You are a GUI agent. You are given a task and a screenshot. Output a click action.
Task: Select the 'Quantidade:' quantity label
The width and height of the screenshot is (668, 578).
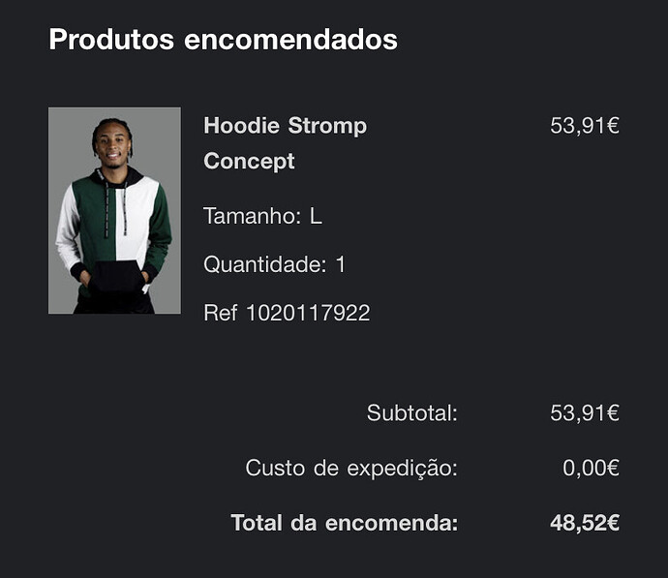click(265, 264)
